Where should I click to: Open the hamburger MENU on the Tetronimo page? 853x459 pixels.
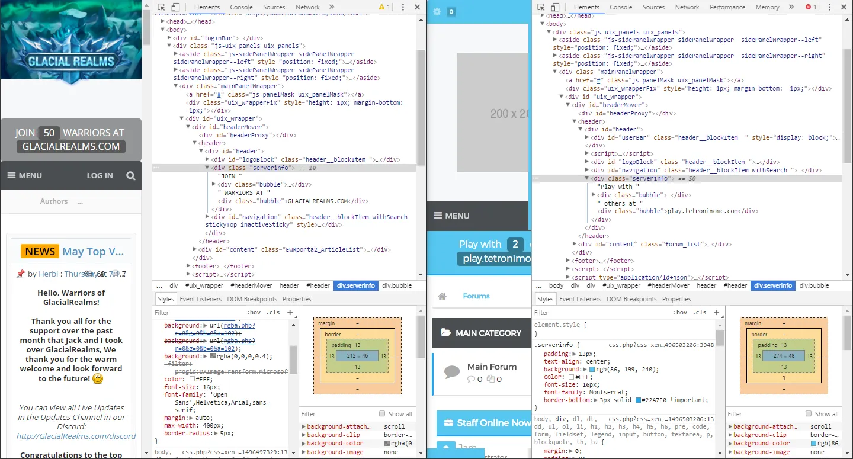[451, 216]
